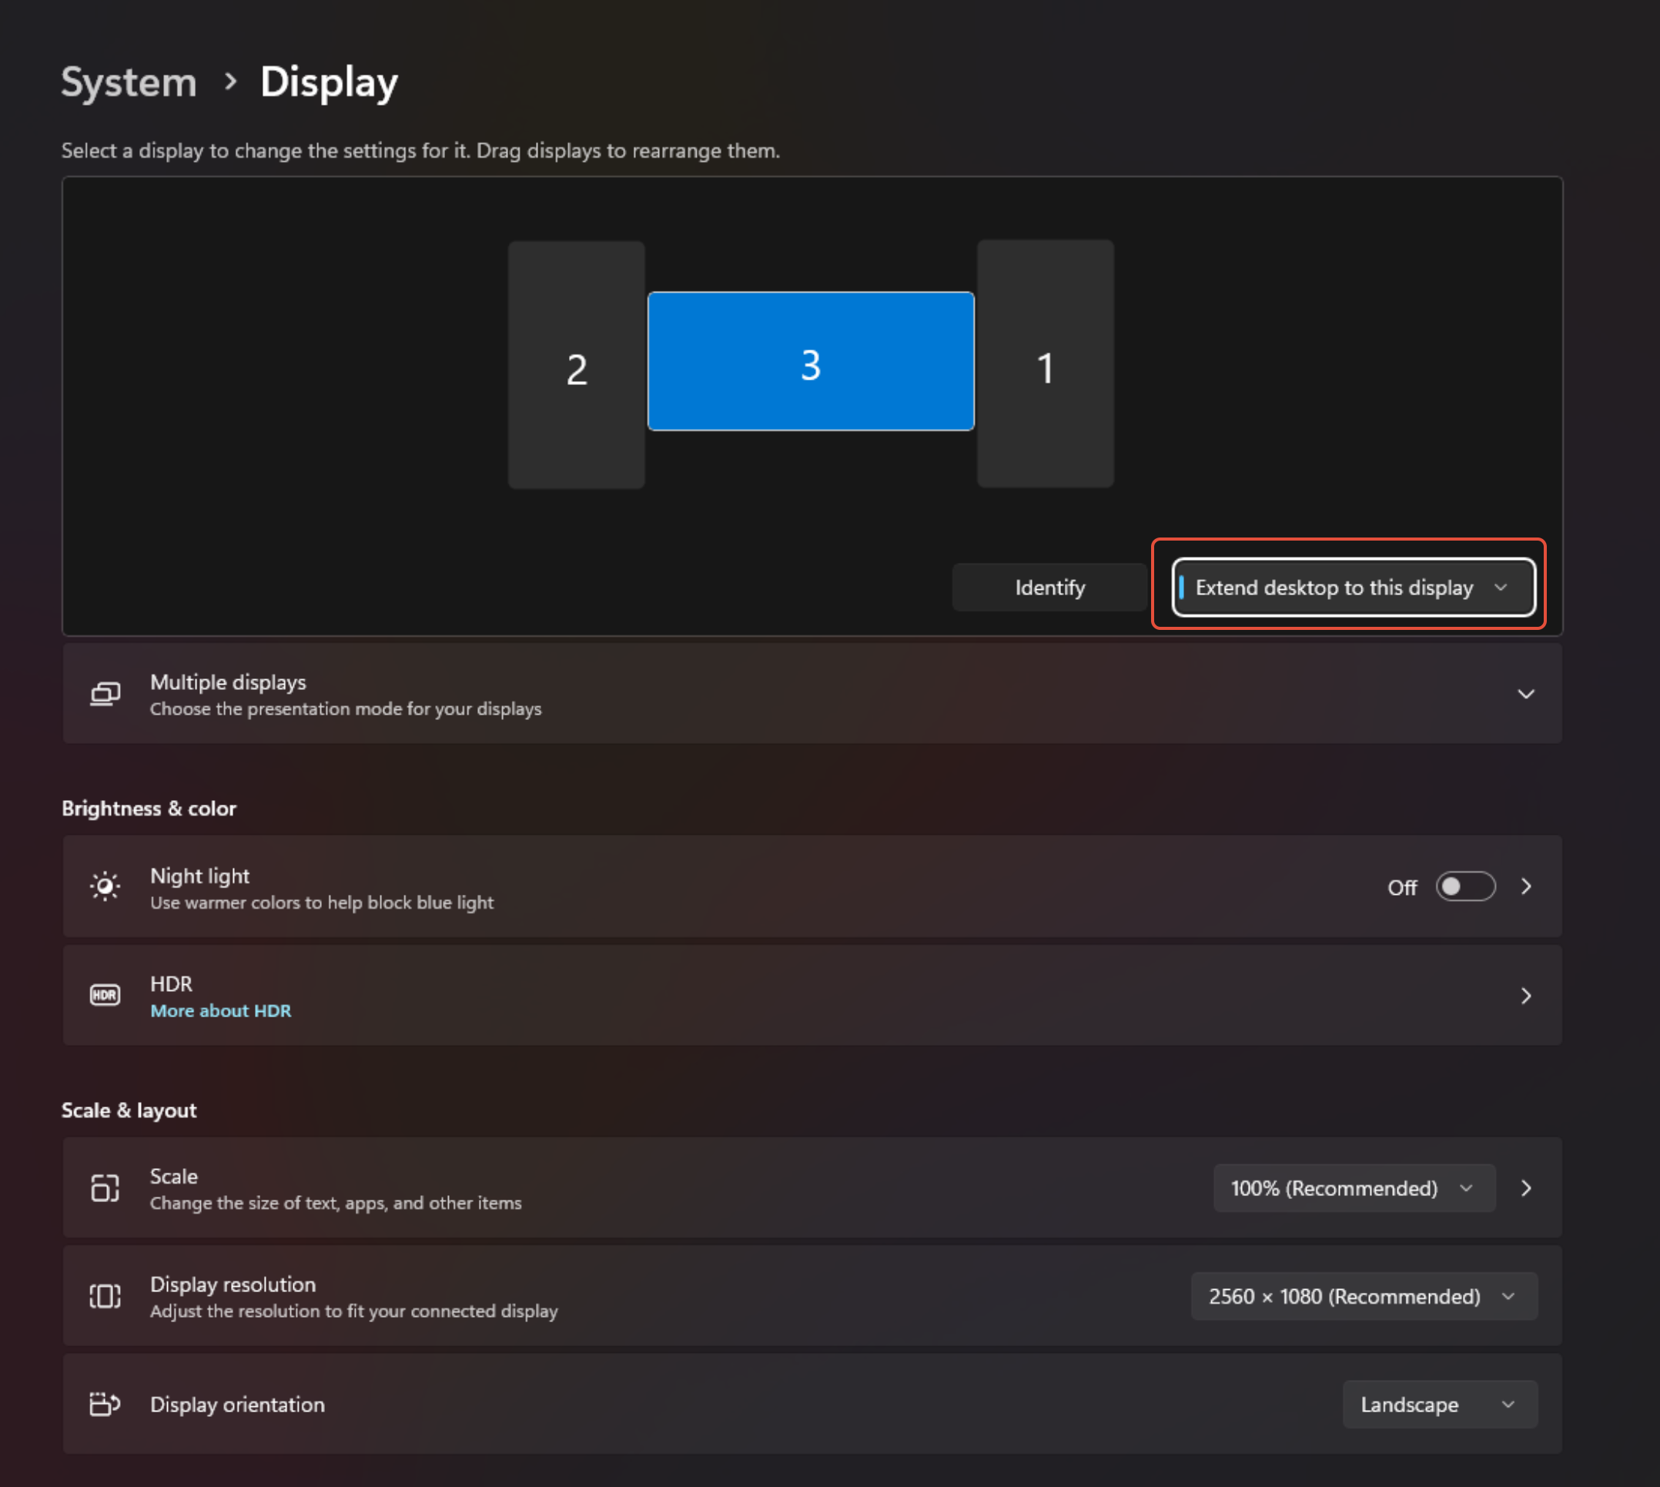Click the HDR badge icon
The width and height of the screenshot is (1660, 1487).
pos(105,995)
